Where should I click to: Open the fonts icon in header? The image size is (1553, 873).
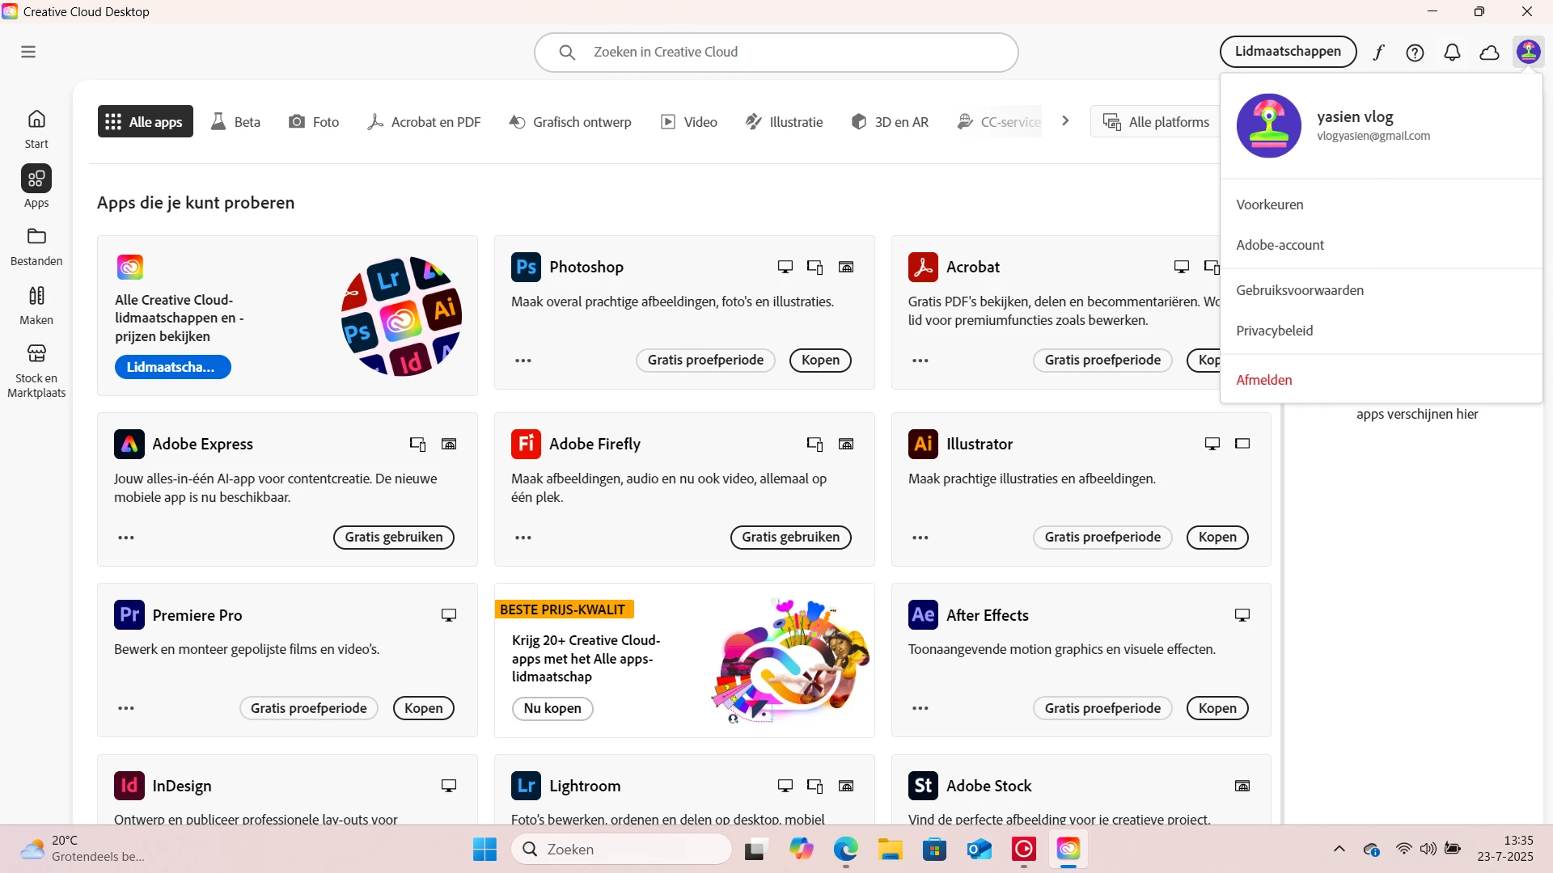[1378, 53]
